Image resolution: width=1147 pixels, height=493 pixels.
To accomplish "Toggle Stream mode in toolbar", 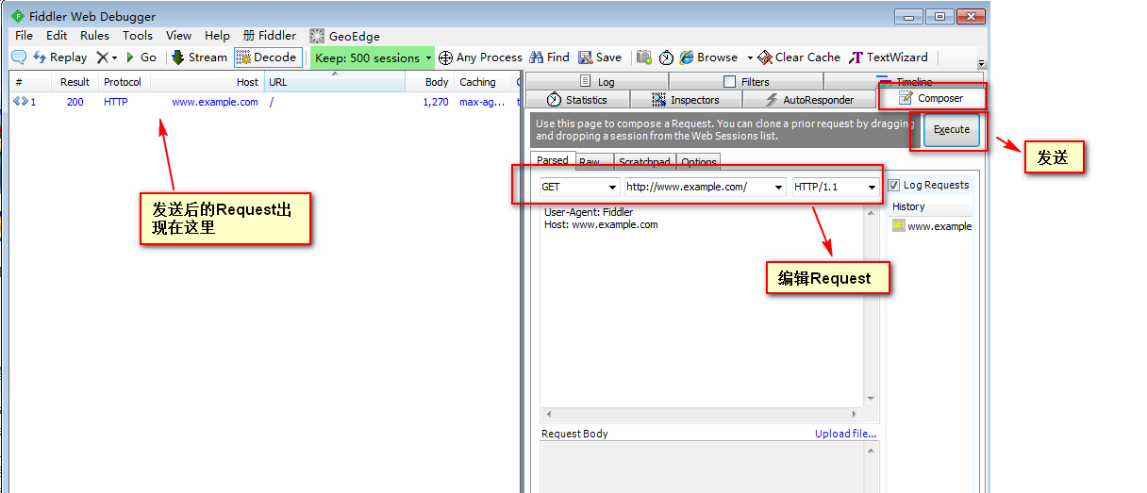I will 199,58.
